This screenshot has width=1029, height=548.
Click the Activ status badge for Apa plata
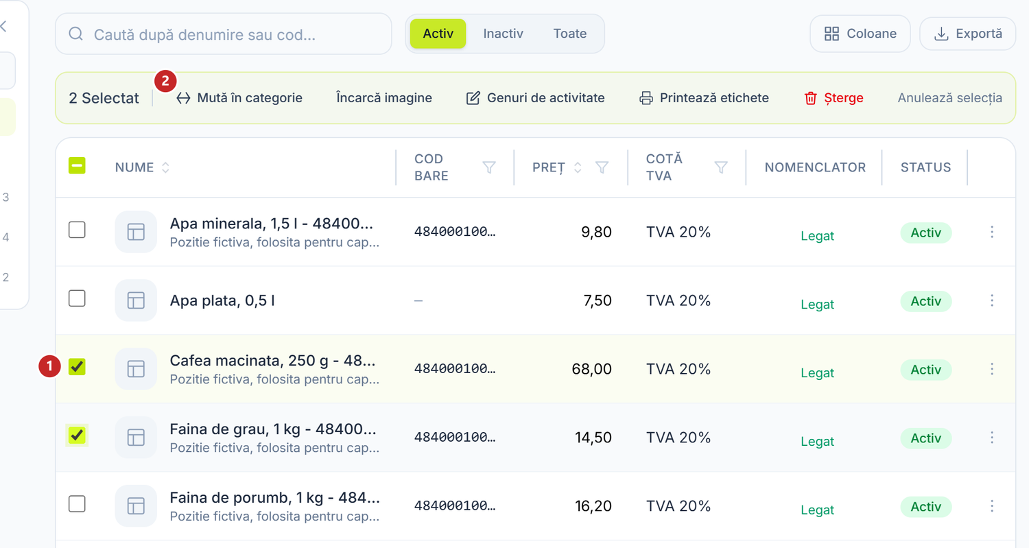925,301
